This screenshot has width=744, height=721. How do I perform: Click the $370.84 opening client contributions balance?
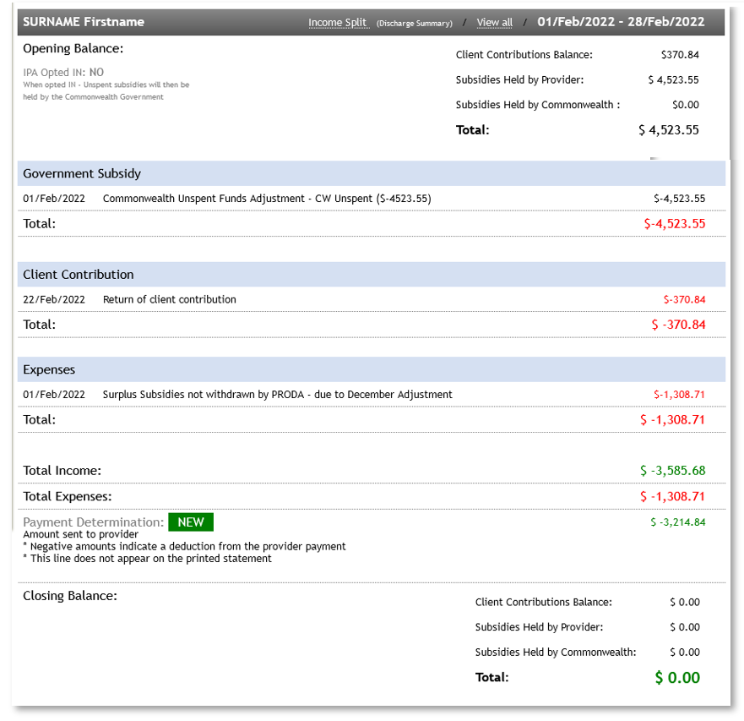[680, 55]
